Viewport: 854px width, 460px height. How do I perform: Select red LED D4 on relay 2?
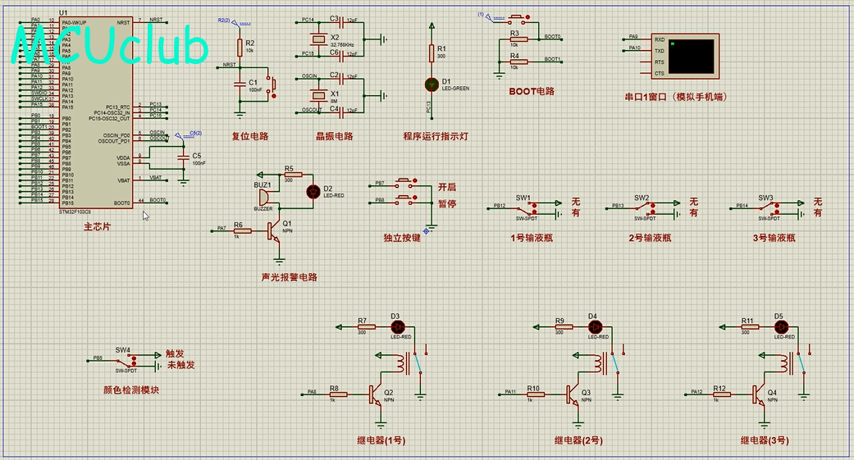[x=595, y=327]
